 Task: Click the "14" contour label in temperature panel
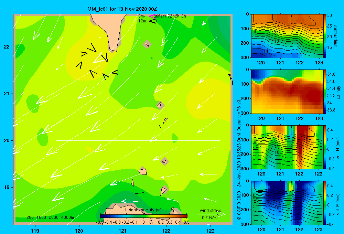(x=266, y=51)
